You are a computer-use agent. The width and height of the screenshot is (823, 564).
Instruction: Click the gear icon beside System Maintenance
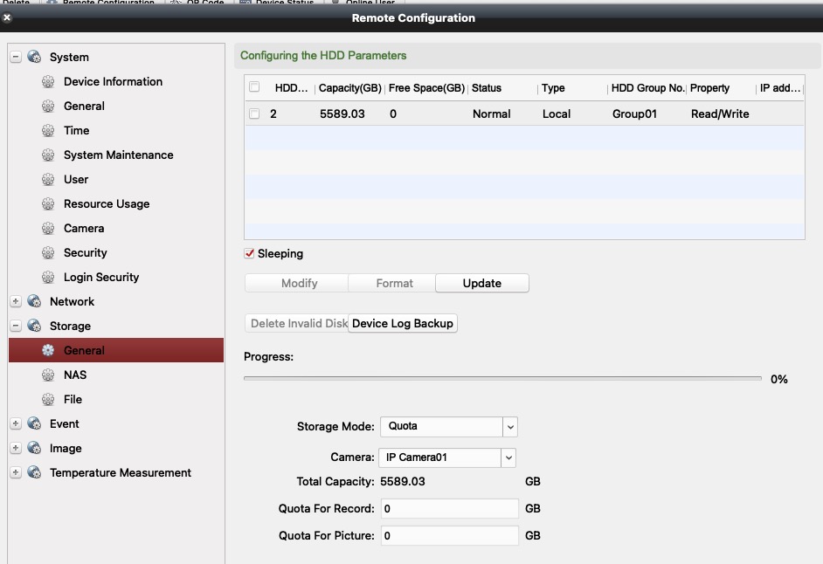48,155
